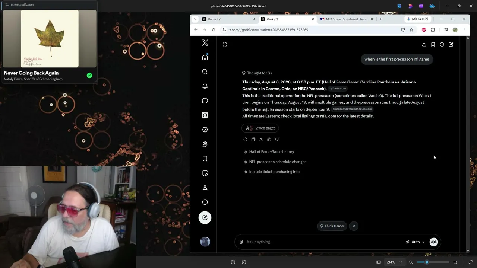
Task: Click the browser address bar URL
Action: [268, 30]
